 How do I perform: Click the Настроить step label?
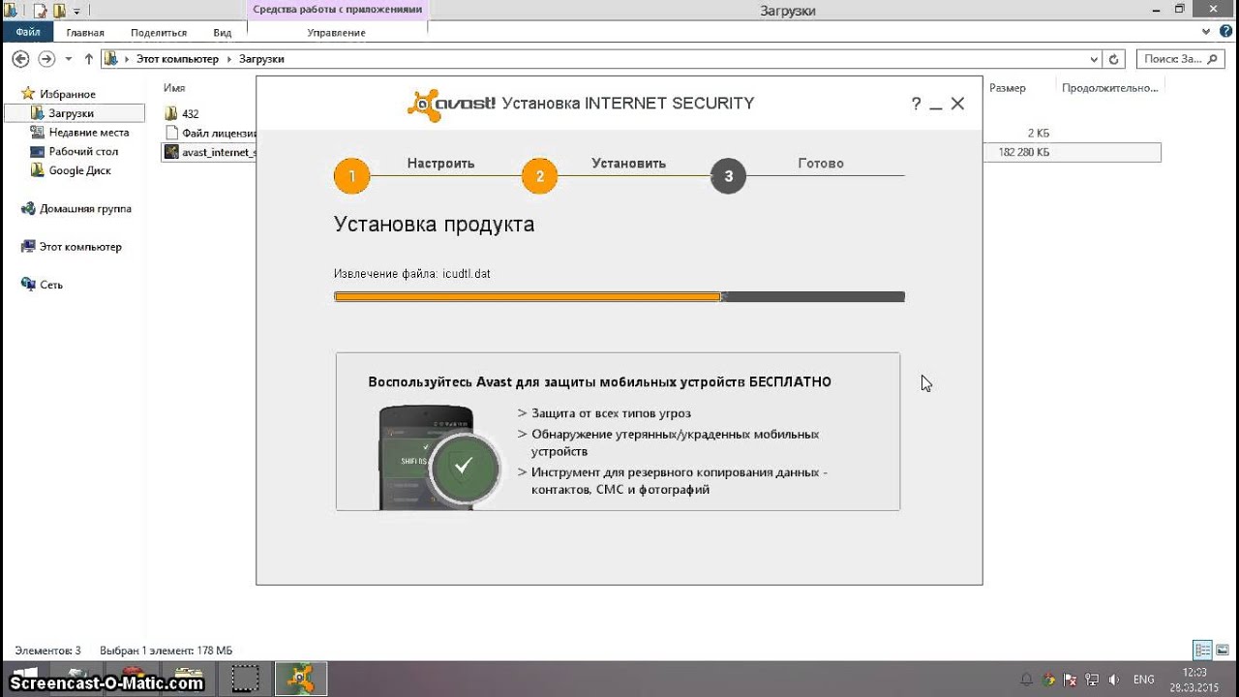click(x=440, y=163)
